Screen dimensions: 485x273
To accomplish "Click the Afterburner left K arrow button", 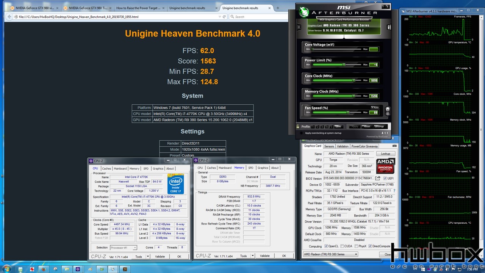I will (x=299, y=27).
